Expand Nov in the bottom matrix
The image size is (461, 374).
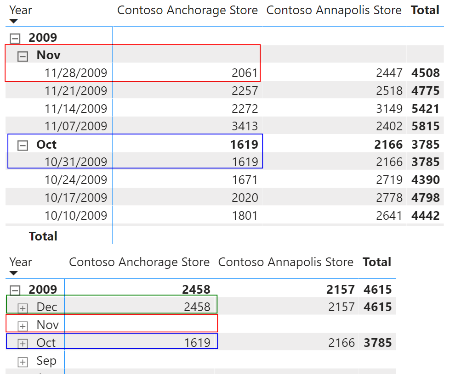[x=23, y=326]
